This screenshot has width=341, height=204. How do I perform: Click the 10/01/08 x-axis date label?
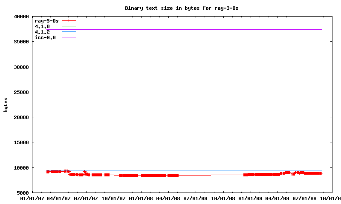coord(223,198)
